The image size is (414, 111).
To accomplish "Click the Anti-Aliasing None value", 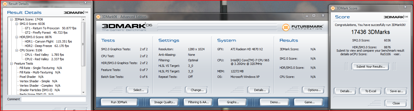I will pos(192,55).
